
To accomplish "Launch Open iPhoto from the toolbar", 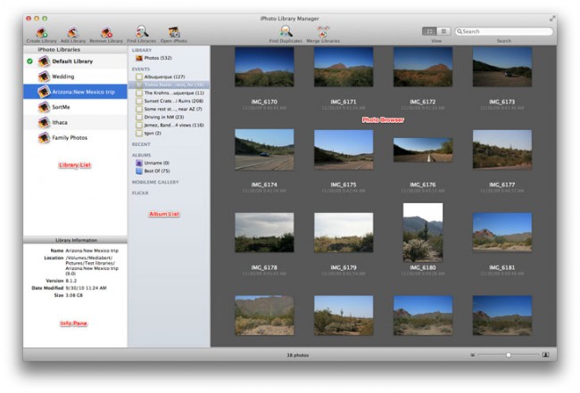I will (173, 32).
